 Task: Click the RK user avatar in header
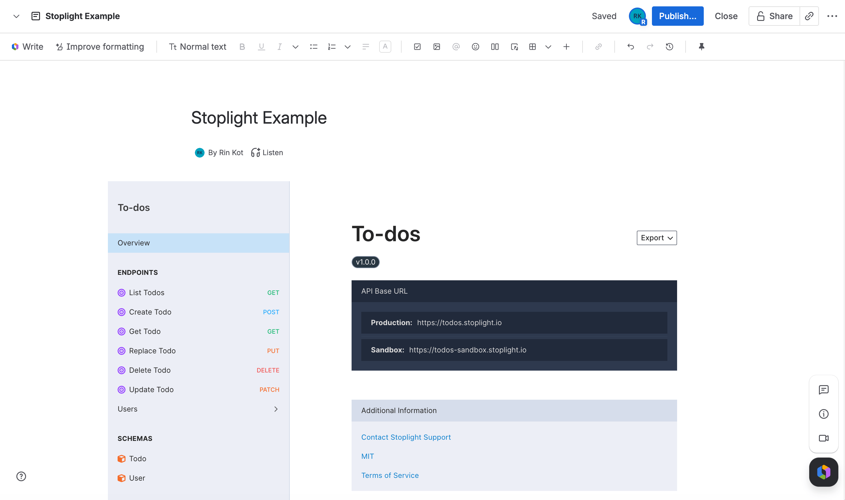pyautogui.click(x=637, y=16)
